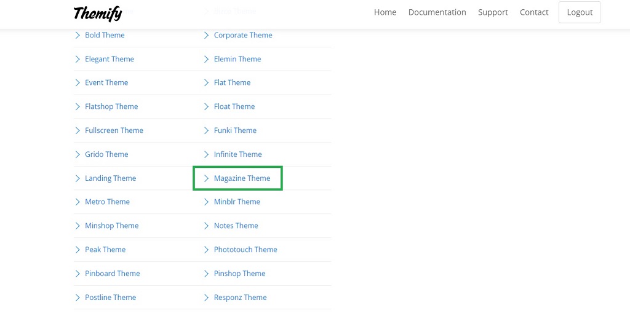Hit the arrow left of Pinboard Theme
Viewport: 630px width, 316px height.
pos(78,274)
